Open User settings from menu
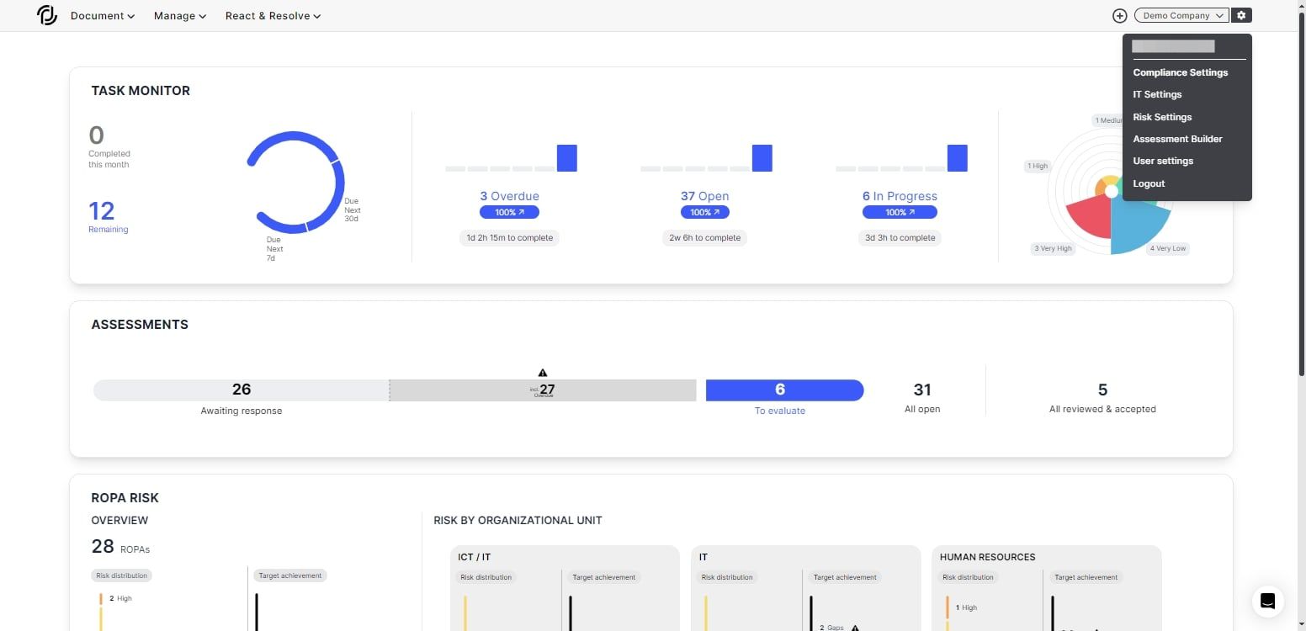This screenshot has height=631, width=1306. coord(1163,161)
